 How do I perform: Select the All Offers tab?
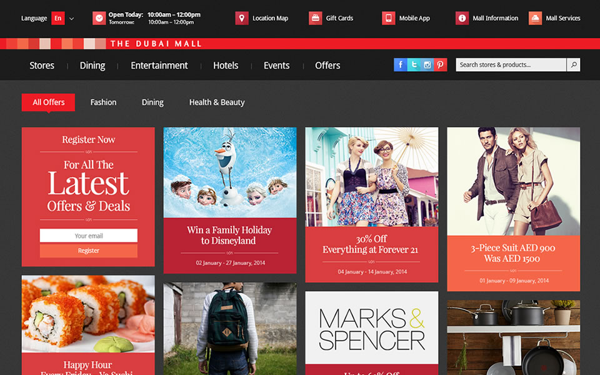(48, 102)
